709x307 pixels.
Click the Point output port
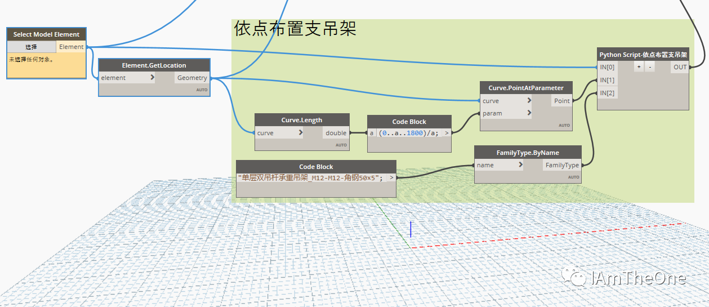pos(562,101)
